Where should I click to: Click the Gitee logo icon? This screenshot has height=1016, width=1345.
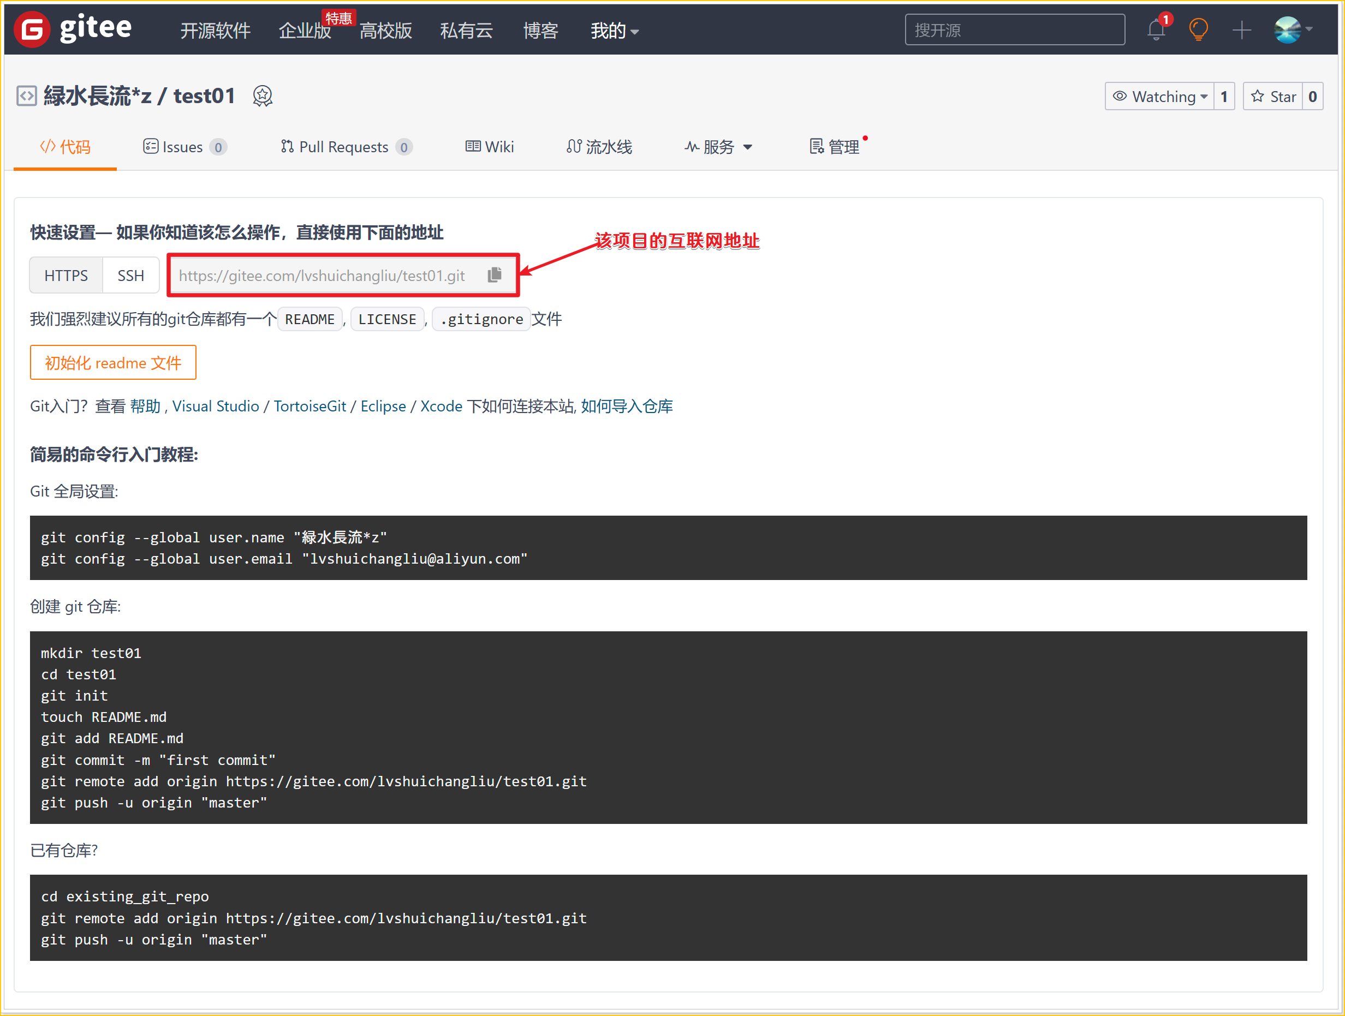point(32,29)
